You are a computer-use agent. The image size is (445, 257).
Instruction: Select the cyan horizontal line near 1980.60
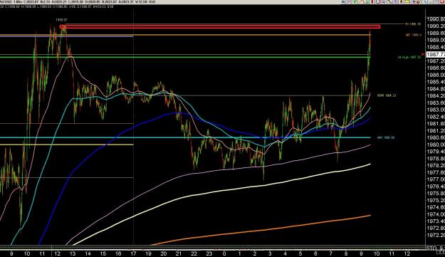[185, 137]
